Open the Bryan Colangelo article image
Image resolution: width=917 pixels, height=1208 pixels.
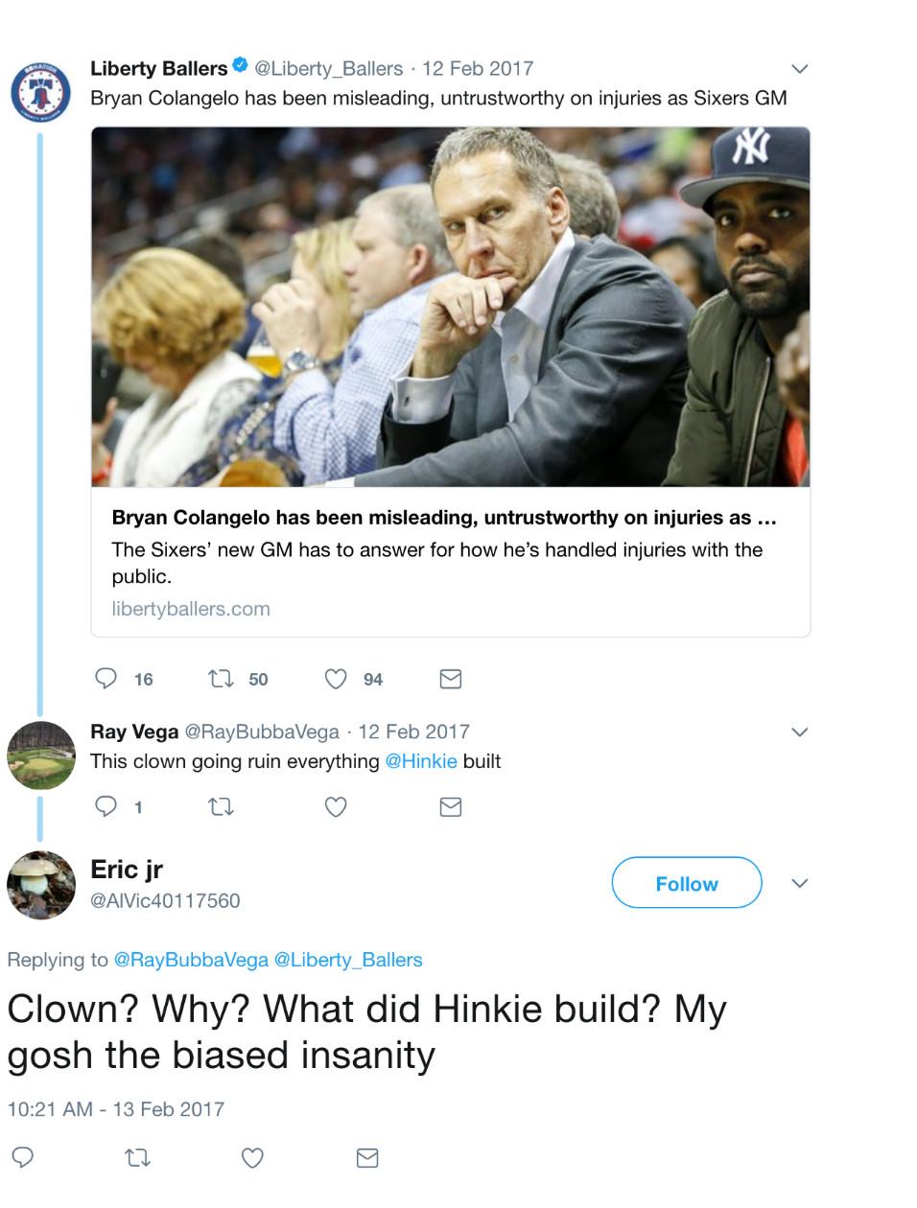(450, 307)
